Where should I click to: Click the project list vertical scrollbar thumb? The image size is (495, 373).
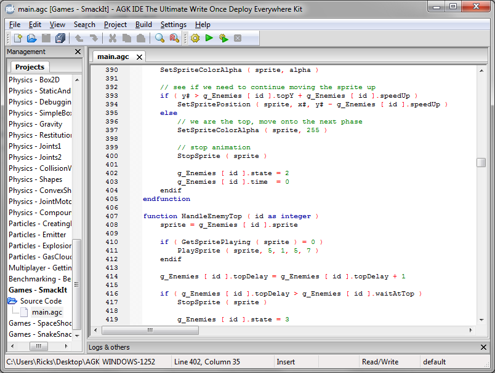coord(77,285)
